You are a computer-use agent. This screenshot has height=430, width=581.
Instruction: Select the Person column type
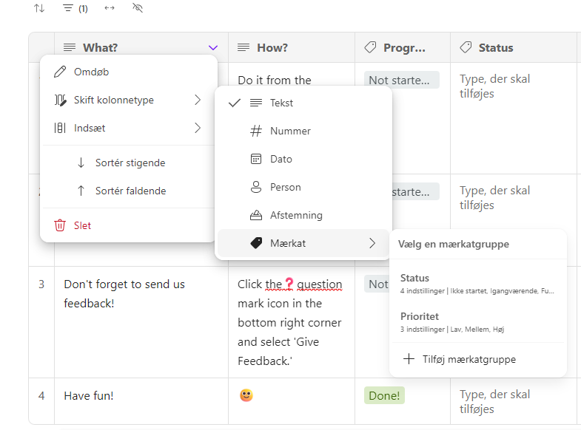pyautogui.click(x=303, y=187)
